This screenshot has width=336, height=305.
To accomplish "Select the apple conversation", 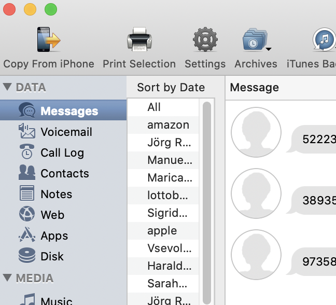I will pyautogui.click(x=163, y=231).
